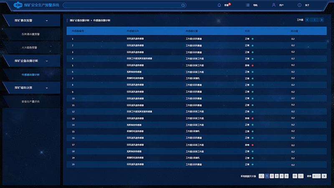Click the coal mine system logo icon
334x188 pixels.
pyautogui.click(x=18, y=5)
